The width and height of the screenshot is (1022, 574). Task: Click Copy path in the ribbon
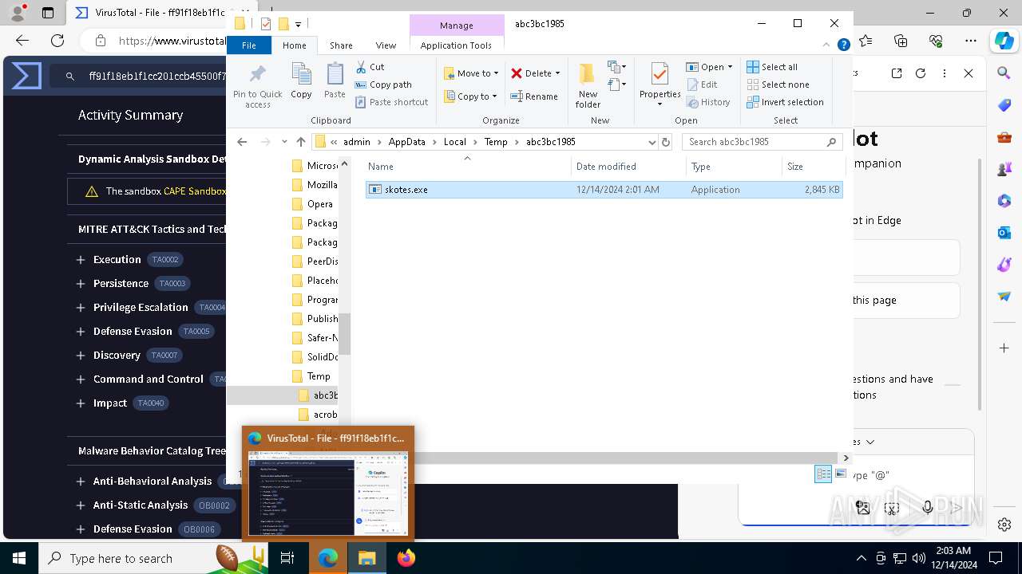383,85
